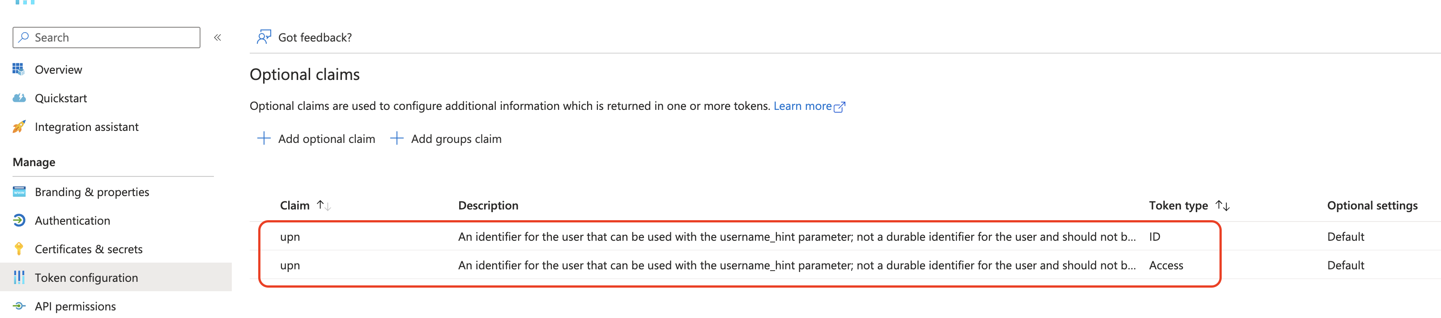Viewport: 1441px width, 318px height.
Task: Click the Overview grid icon
Action: [18, 69]
